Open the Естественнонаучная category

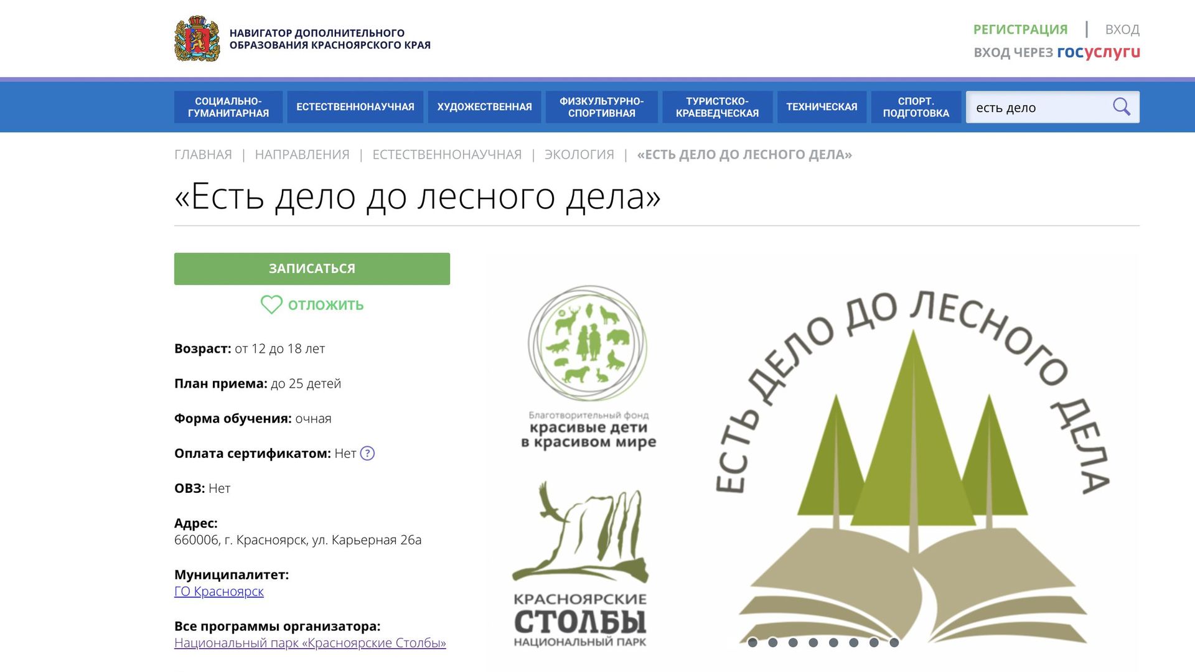tap(355, 107)
